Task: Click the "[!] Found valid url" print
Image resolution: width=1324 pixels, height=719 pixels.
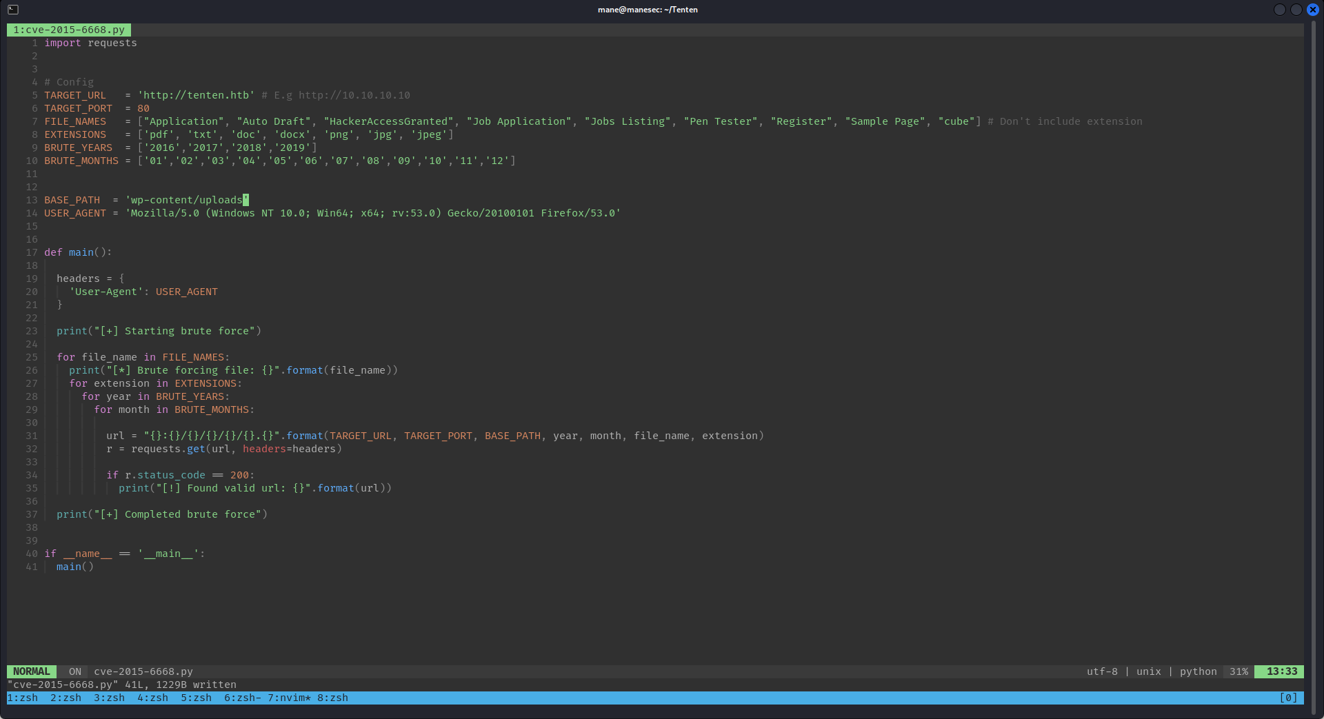Action: (255, 488)
